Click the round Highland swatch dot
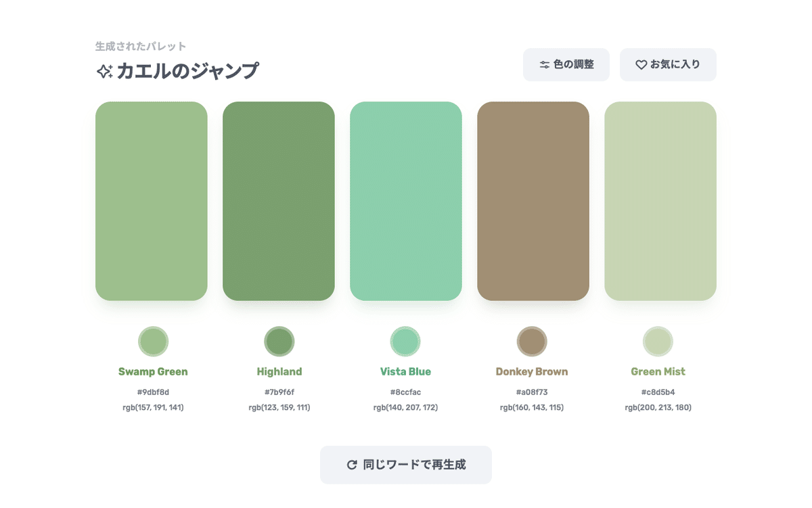This screenshot has width=812, height=508. point(279,341)
